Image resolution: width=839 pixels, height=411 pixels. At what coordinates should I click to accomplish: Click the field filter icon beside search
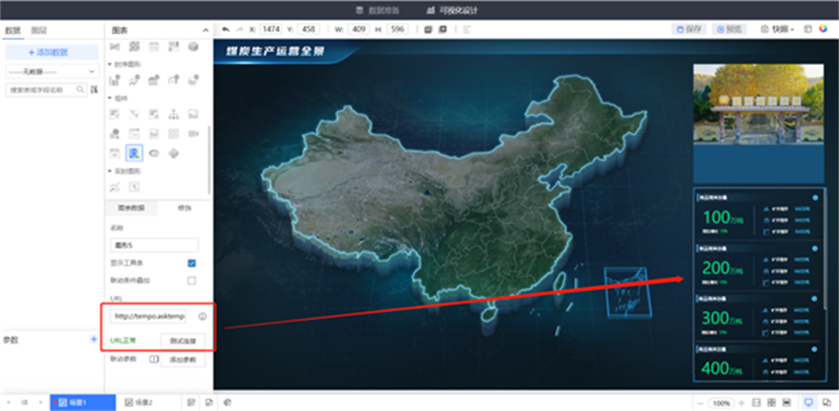click(x=94, y=89)
